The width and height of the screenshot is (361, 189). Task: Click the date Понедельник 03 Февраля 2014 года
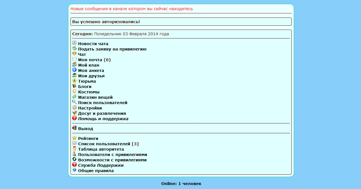tap(132, 34)
